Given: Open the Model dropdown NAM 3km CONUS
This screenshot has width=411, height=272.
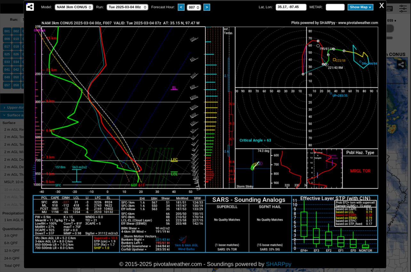Looking at the screenshot, I should (74, 7).
